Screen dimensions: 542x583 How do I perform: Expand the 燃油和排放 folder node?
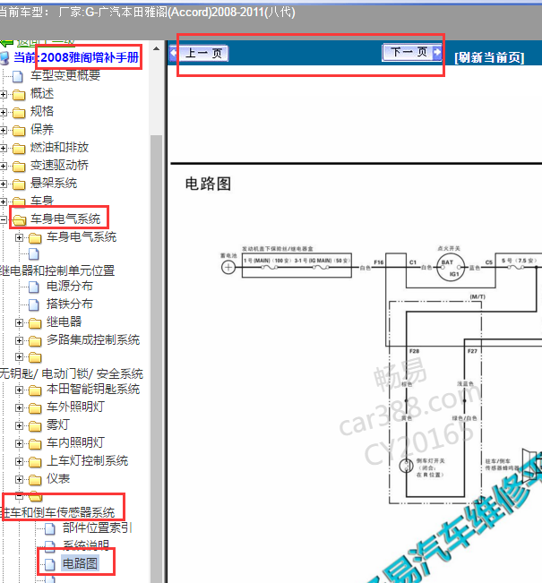(4, 148)
